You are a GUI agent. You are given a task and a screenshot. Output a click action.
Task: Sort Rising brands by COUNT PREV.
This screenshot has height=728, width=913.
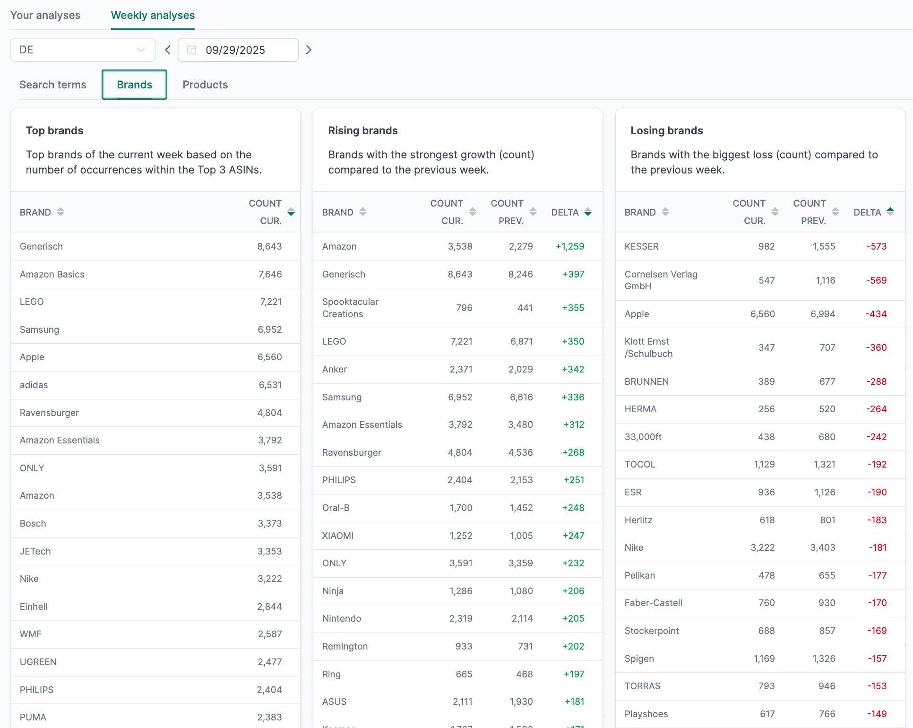tap(533, 212)
